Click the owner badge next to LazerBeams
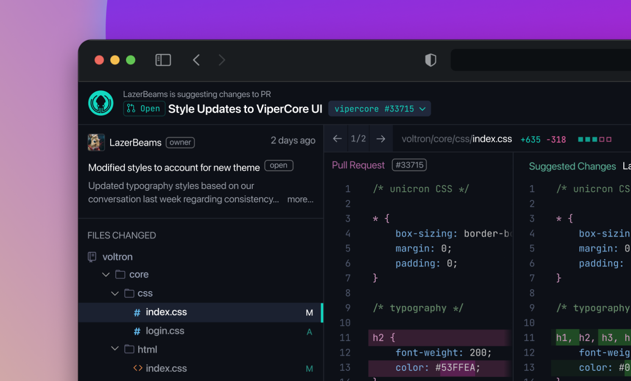Image resolution: width=631 pixels, height=381 pixels. point(180,142)
